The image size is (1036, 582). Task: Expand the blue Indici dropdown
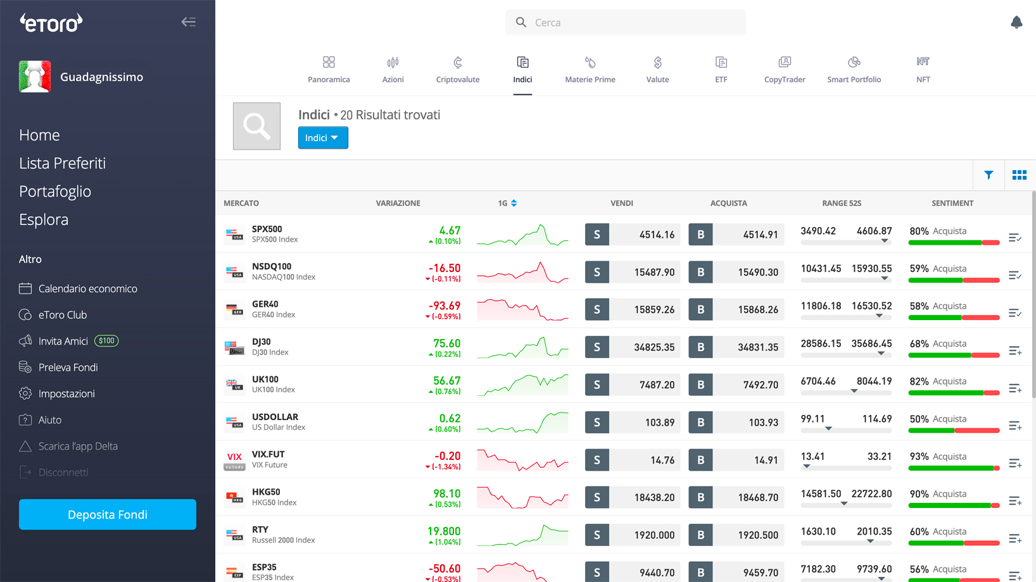point(322,138)
